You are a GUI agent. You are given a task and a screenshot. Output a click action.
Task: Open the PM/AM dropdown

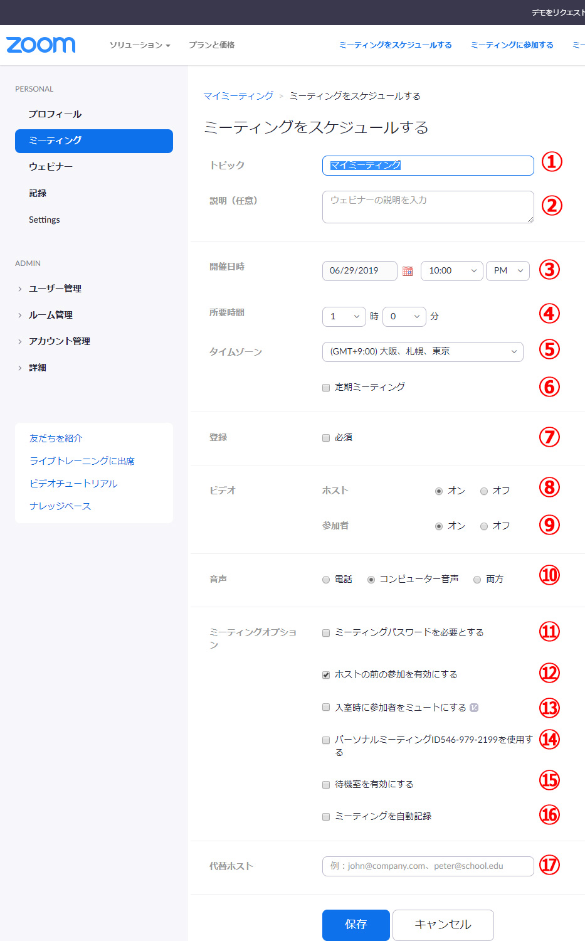pos(507,271)
